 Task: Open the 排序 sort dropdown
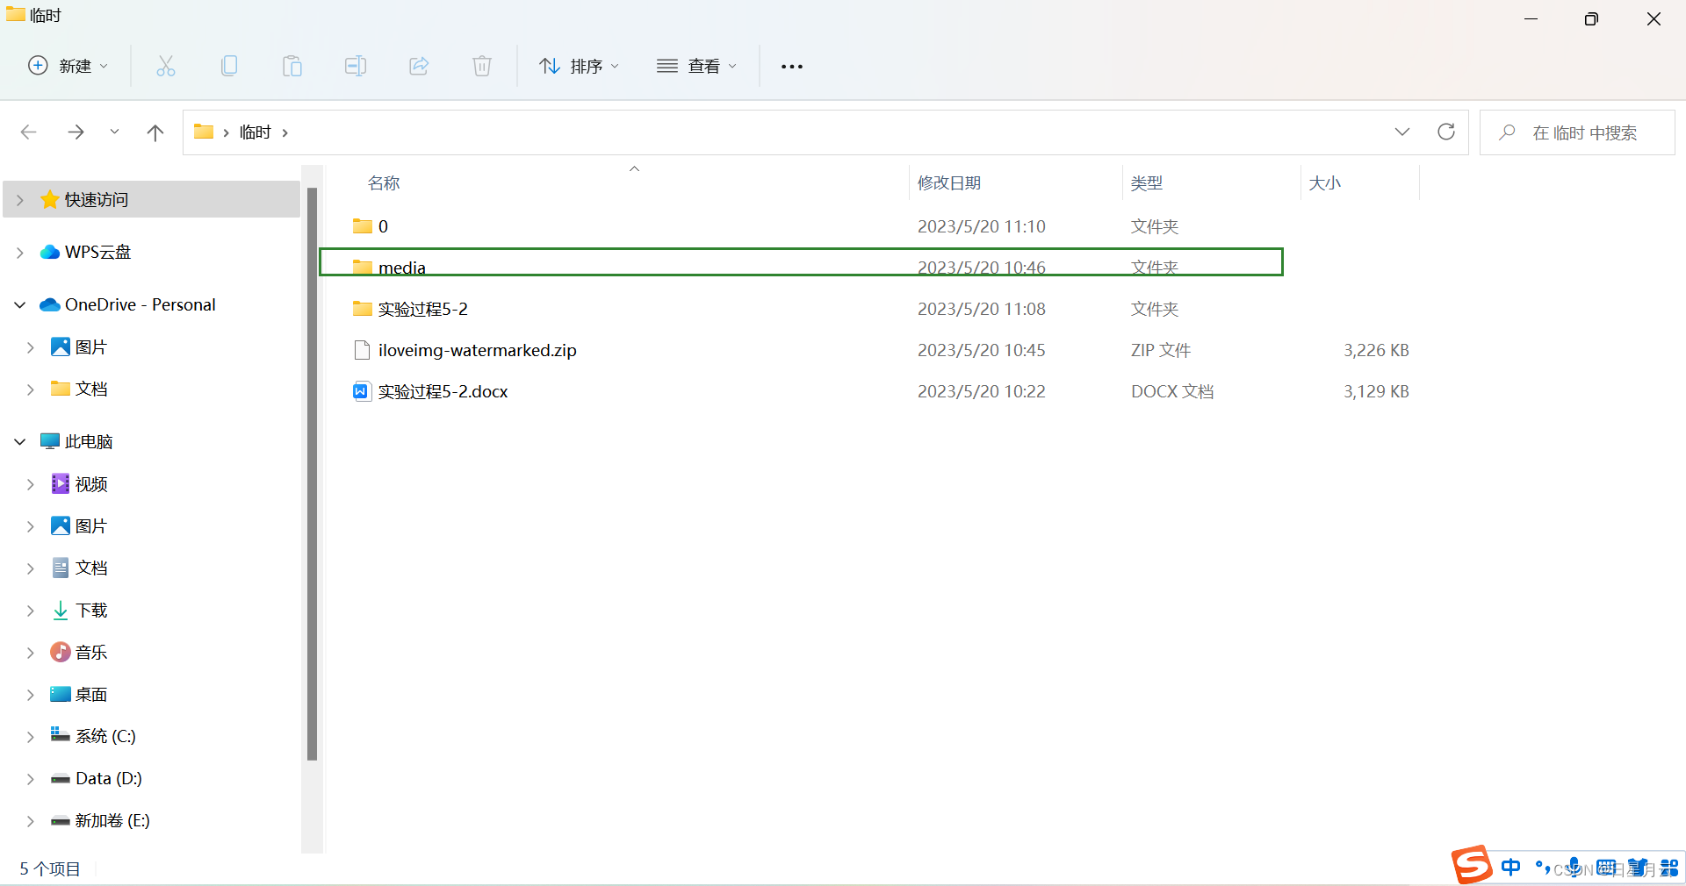(x=580, y=66)
